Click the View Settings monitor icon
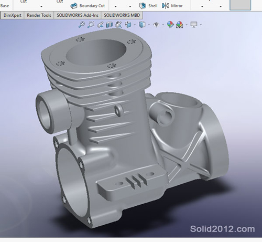The height and width of the screenshot is (242, 262). (194, 25)
